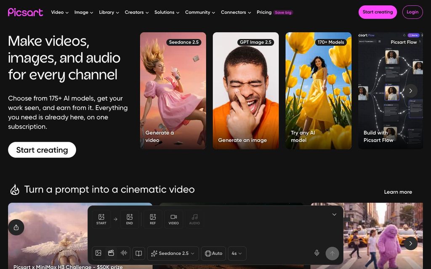The height and width of the screenshot is (269, 431).
Task: Open the Generate an image card
Action: 246,91
